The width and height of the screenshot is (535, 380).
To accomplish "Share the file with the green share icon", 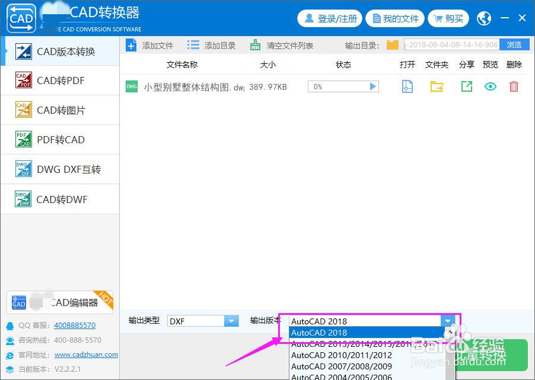I will [x=466, y=86].
